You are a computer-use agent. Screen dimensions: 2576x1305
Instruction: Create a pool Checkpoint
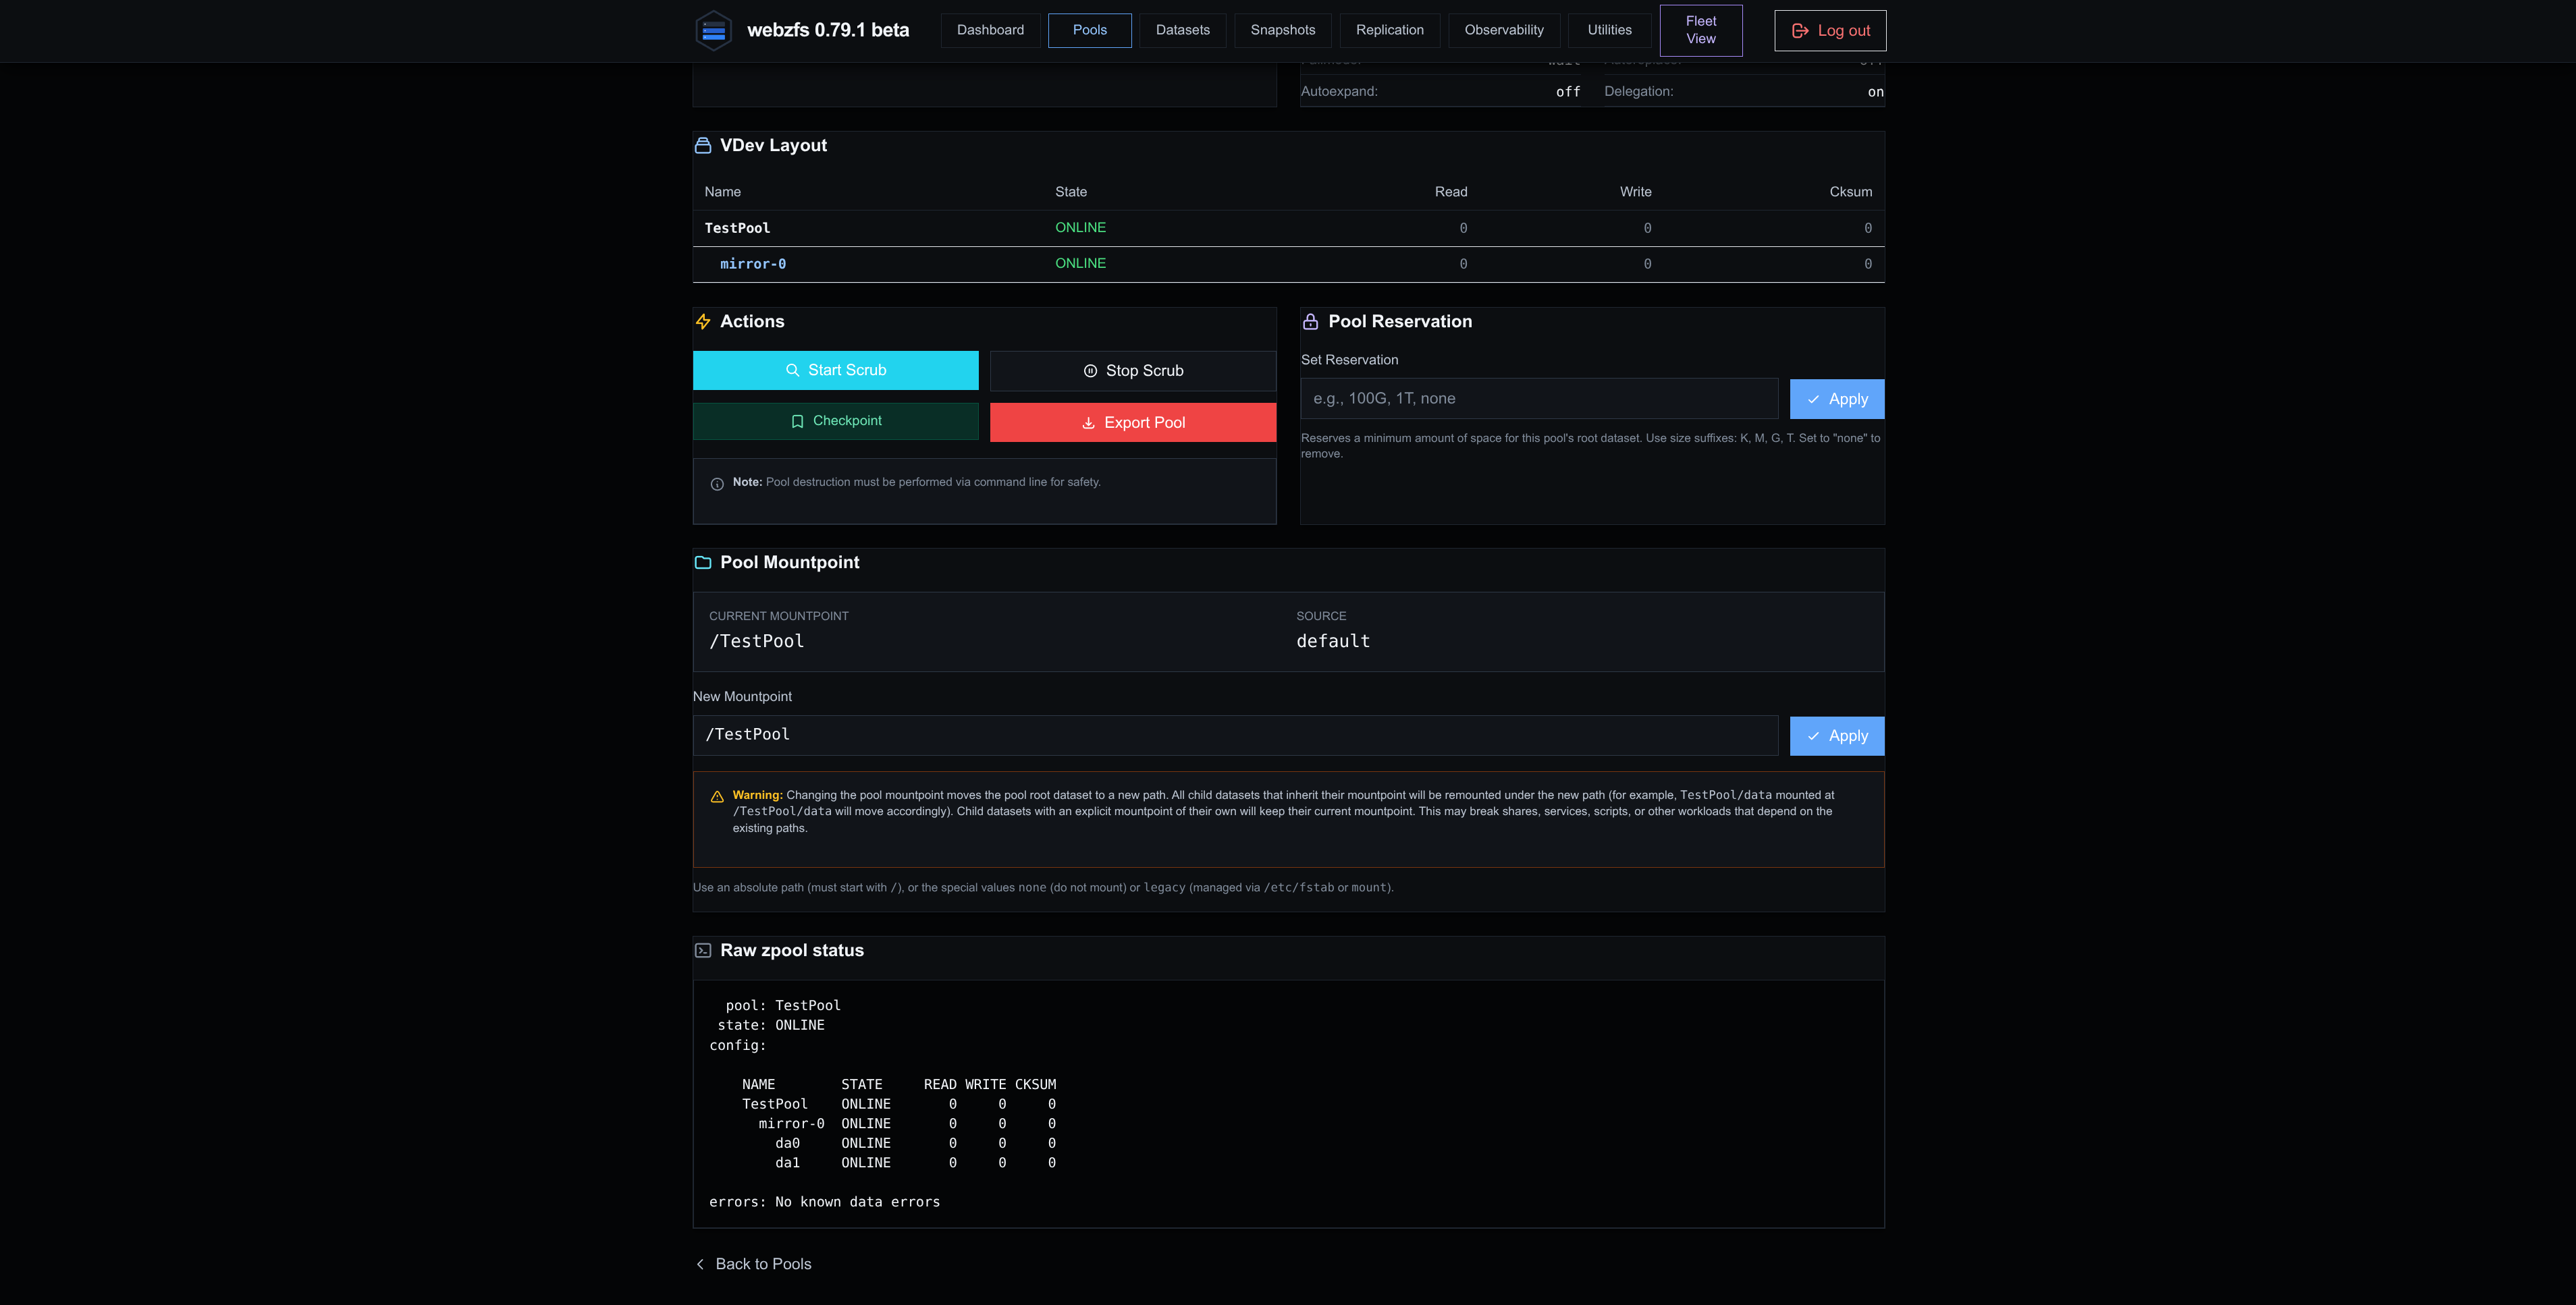pyautogui.click(x=835, y=420)
